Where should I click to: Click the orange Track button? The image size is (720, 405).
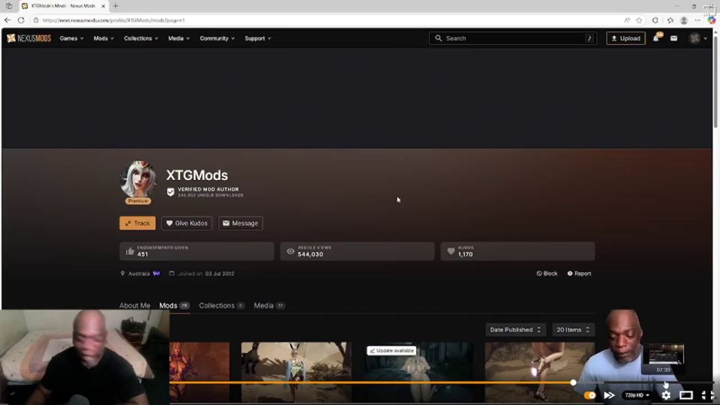(137, 223)
